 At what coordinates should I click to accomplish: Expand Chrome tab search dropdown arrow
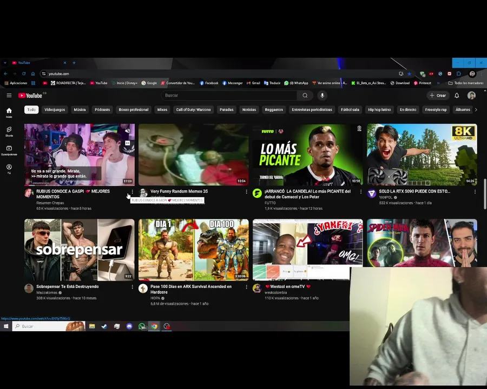coord(5,63)
